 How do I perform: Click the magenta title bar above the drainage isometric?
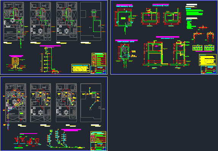pyautogui.click(x=71, y=130)
